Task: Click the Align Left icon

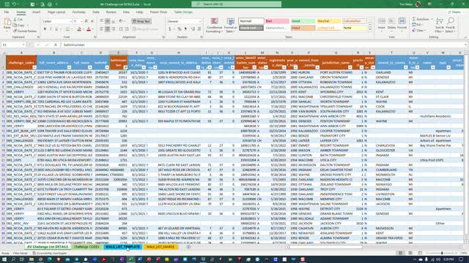Action: [102, 29]
